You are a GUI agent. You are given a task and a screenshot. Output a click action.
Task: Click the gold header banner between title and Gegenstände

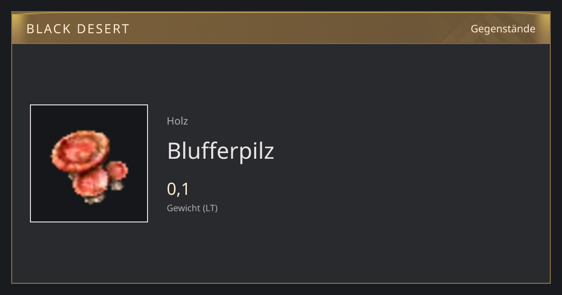pos(300,29)
